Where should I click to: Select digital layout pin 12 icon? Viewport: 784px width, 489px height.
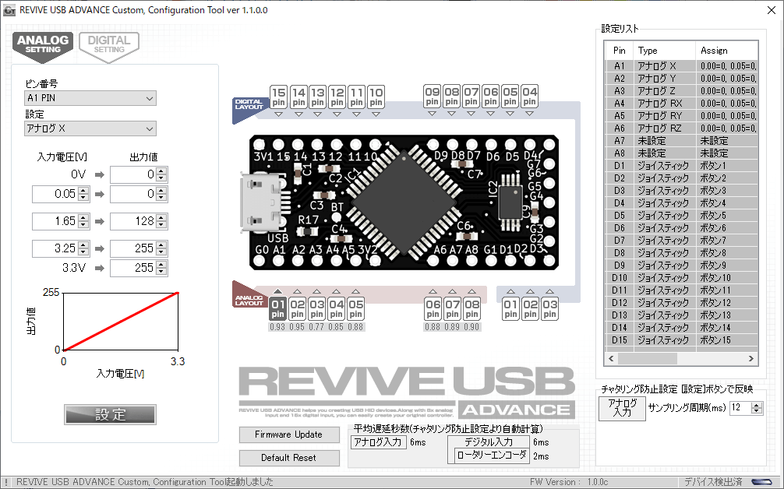coord(337,97)
